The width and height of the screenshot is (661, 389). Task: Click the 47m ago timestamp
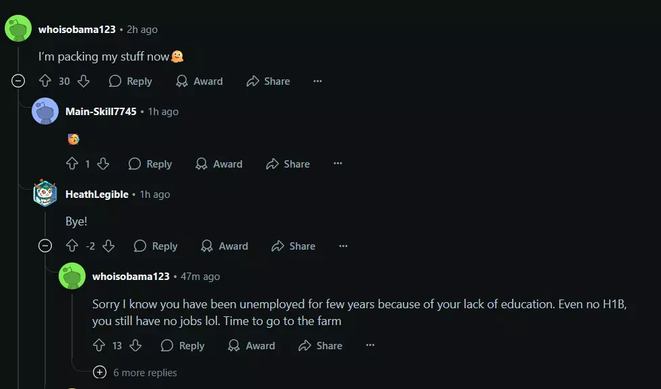(x=200, y=277)
